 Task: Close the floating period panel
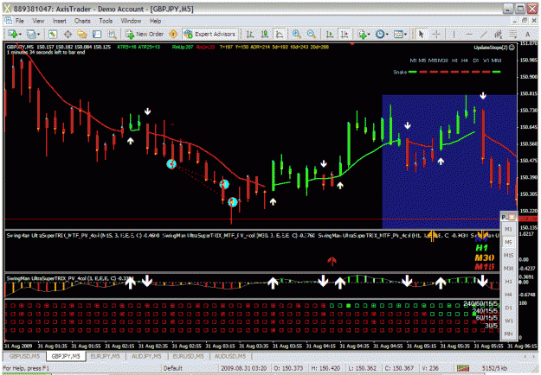coord(512,217)
